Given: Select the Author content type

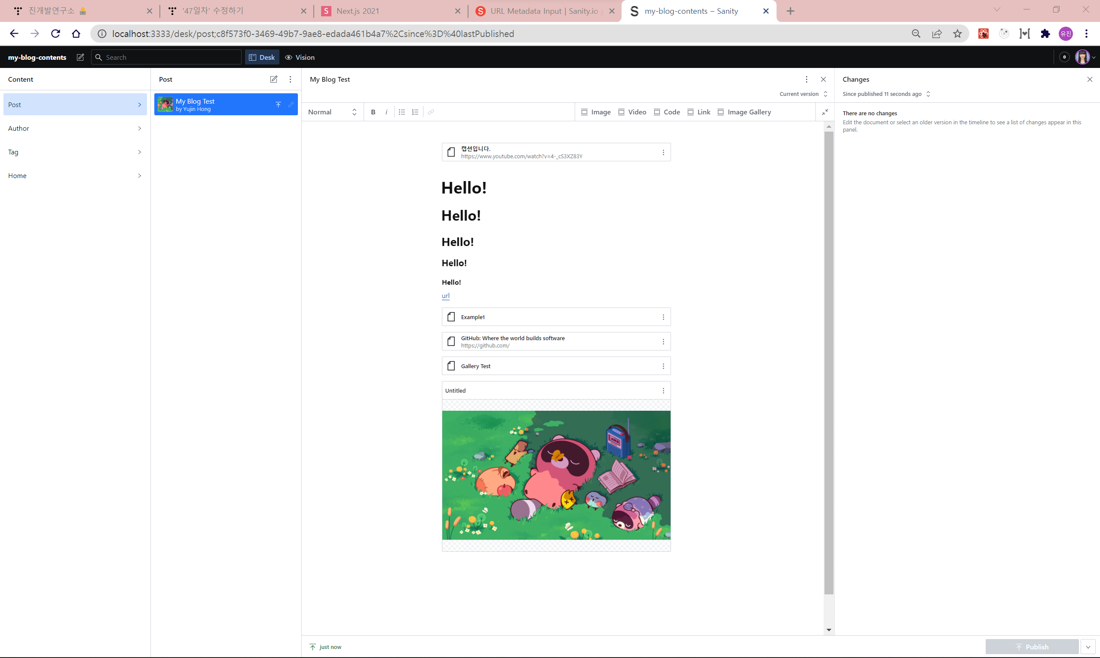Looking at the screenshot, I should click(x=75, y=129).
